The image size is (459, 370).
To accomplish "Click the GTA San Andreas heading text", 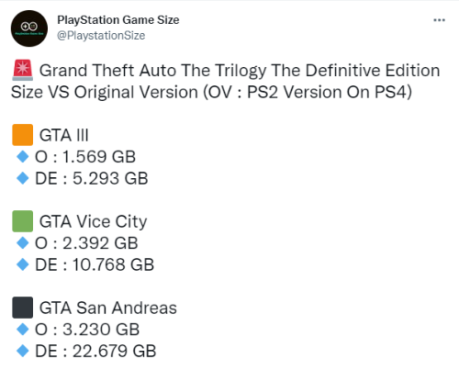I will [108, 308].
